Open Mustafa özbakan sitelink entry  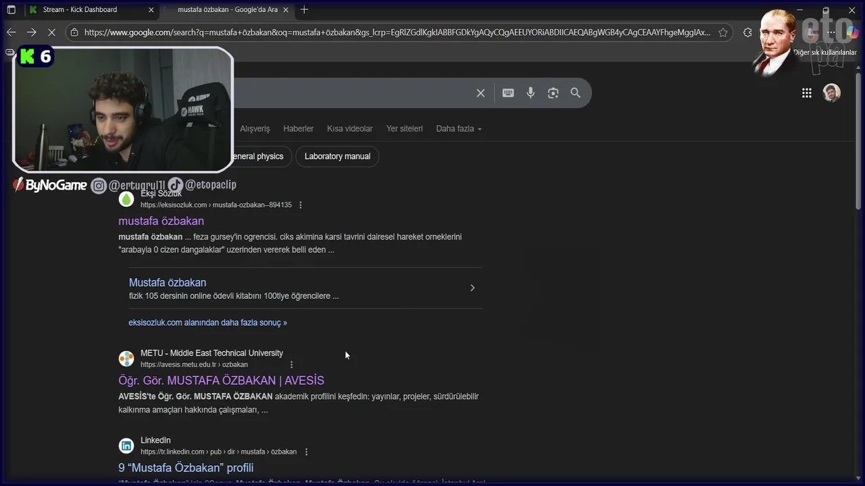tap(168, 283)
